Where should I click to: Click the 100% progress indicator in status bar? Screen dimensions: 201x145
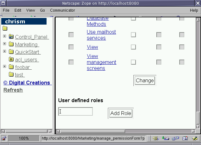pyautogui.click(x=24, y=138)
